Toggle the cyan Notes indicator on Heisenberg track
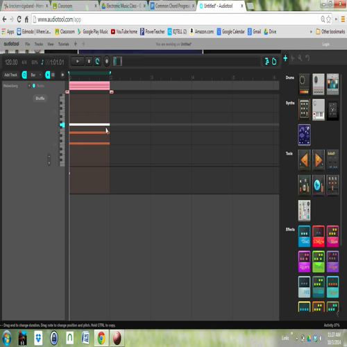This screenshot has width=347, height=347. [x=34, y=86]
